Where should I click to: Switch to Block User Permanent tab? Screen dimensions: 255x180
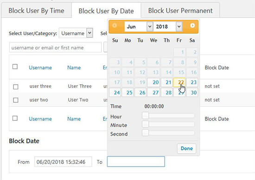coord(180,11)
